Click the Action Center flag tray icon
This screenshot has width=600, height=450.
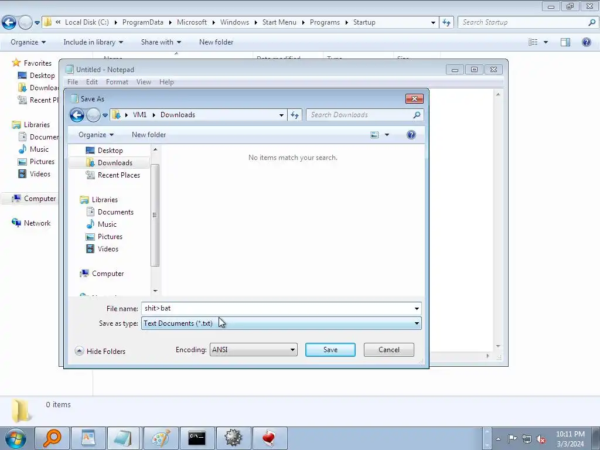[x=512, y=438]
